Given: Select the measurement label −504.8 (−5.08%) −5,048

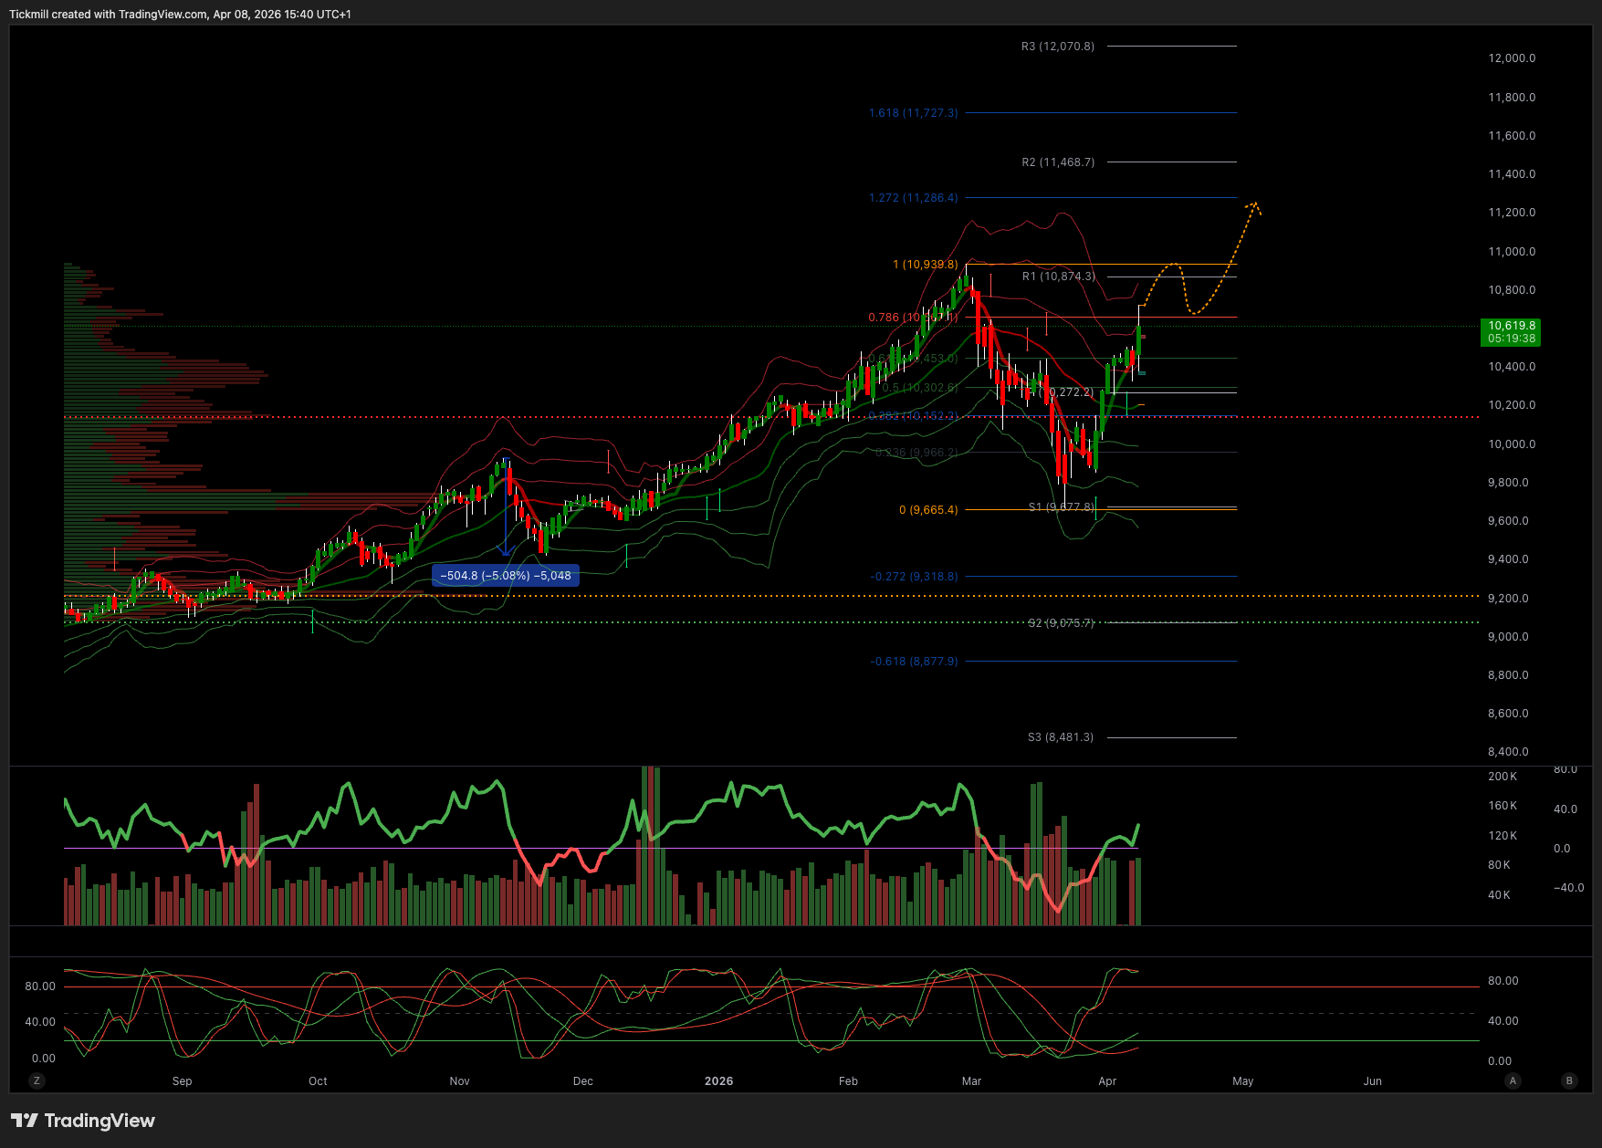Looking at the screenshot, I should pyautogui.click(x=506, y=576).
